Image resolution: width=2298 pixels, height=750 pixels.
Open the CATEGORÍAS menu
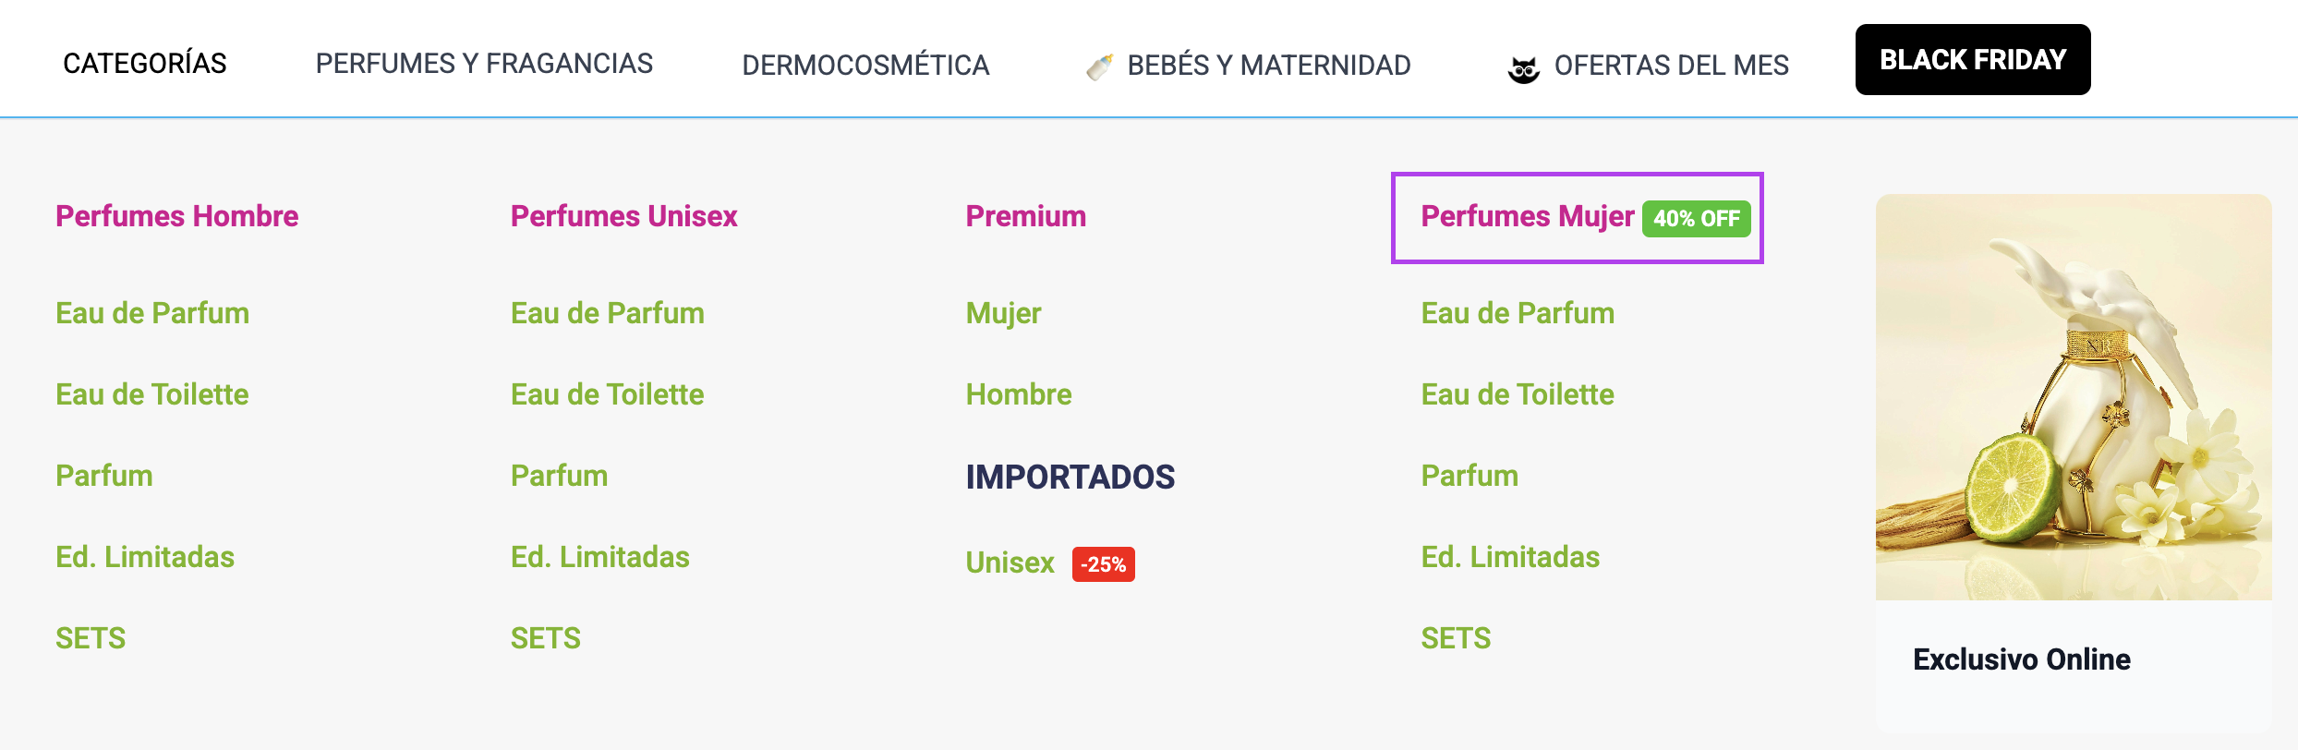[145, 64]
